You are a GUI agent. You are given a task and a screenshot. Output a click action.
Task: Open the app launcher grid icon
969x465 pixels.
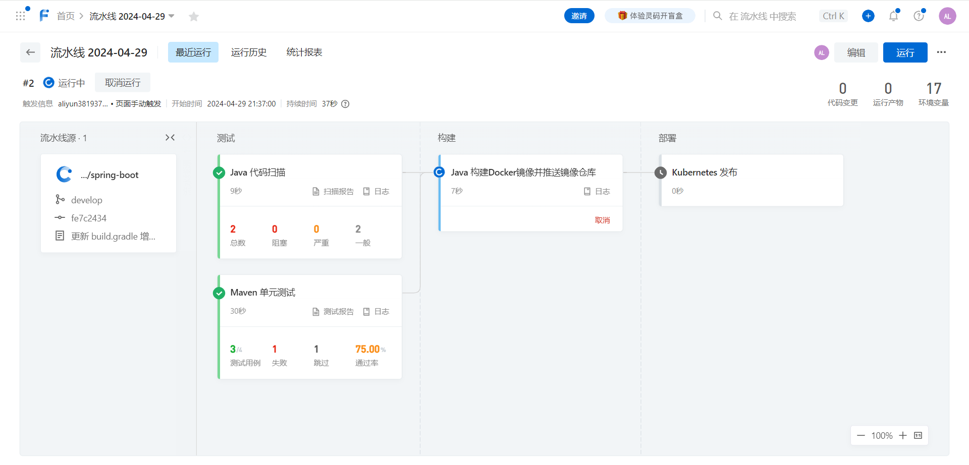coord(20,16)
